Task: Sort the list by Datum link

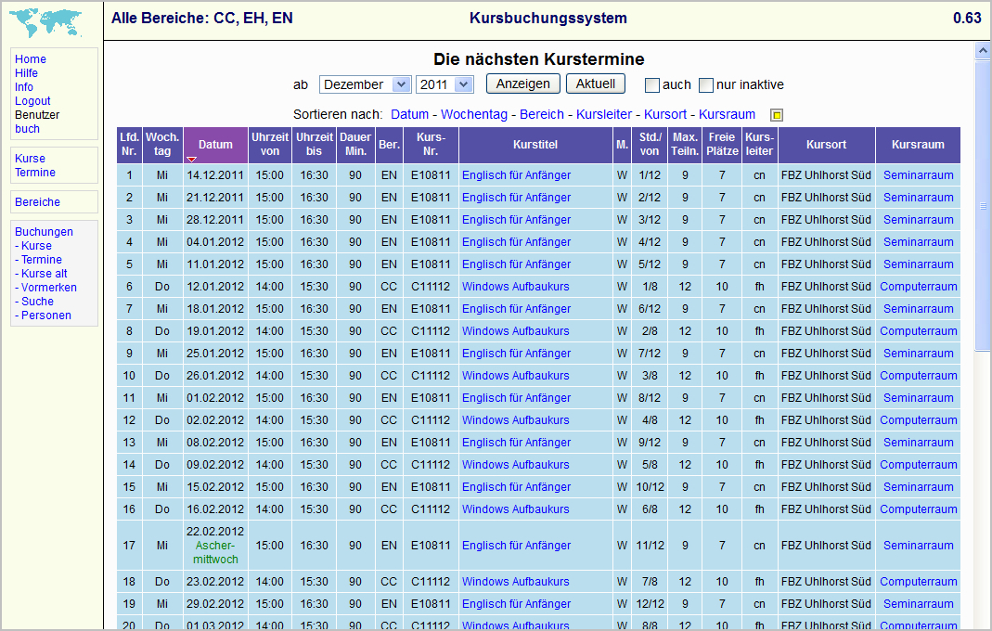Action: (x=409, y=114)
